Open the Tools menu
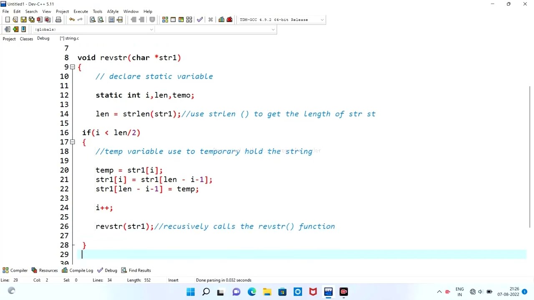Screen dimensions: 534x300 click(97, 11)
